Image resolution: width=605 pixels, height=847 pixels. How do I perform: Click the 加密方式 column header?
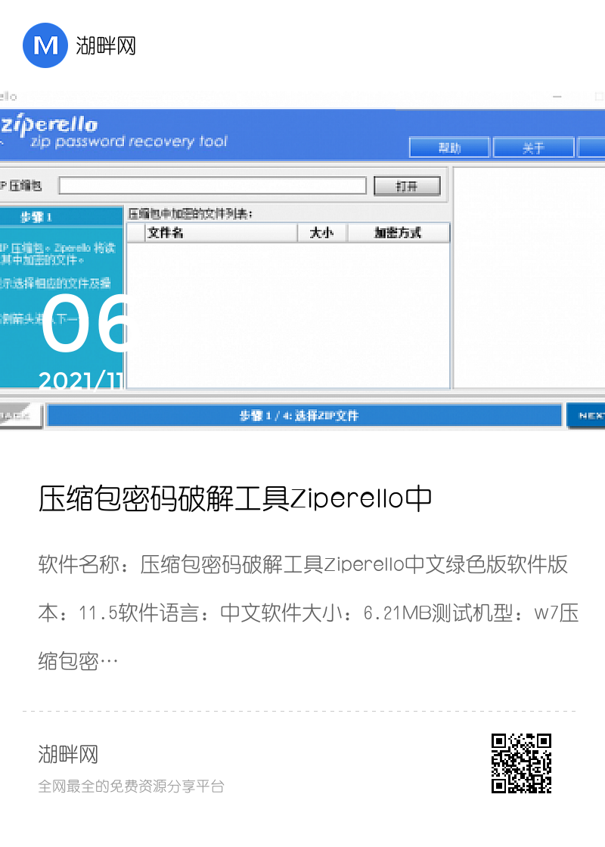[x=398, y=232]
